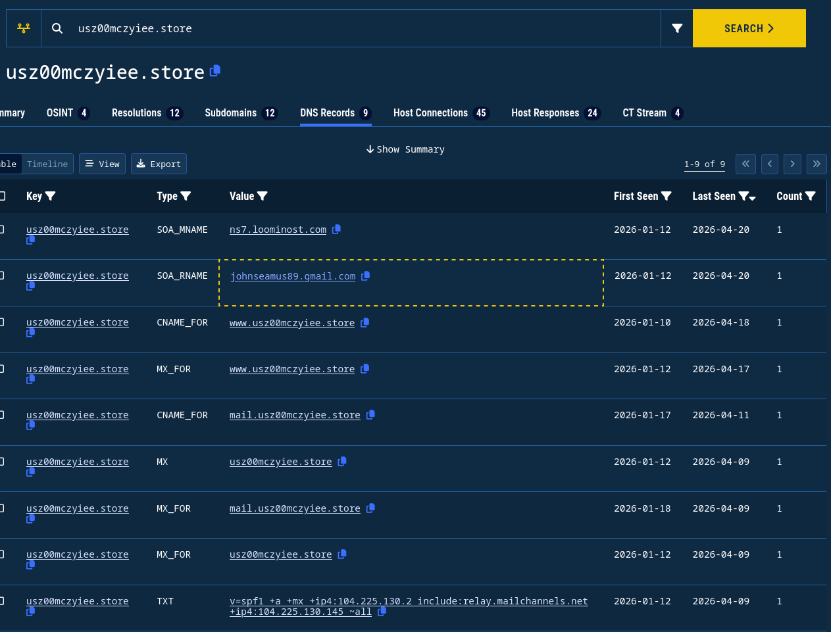Filter the Key column
The image size is (831, 632).
coord(51,196)
